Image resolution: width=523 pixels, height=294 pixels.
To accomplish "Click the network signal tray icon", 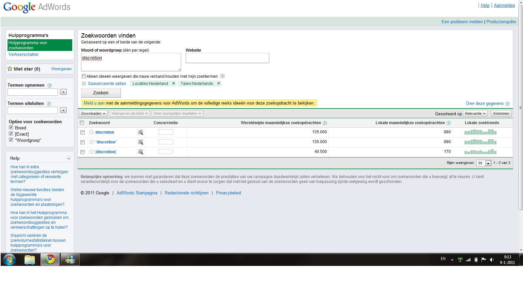I will (x=468, y=260).
